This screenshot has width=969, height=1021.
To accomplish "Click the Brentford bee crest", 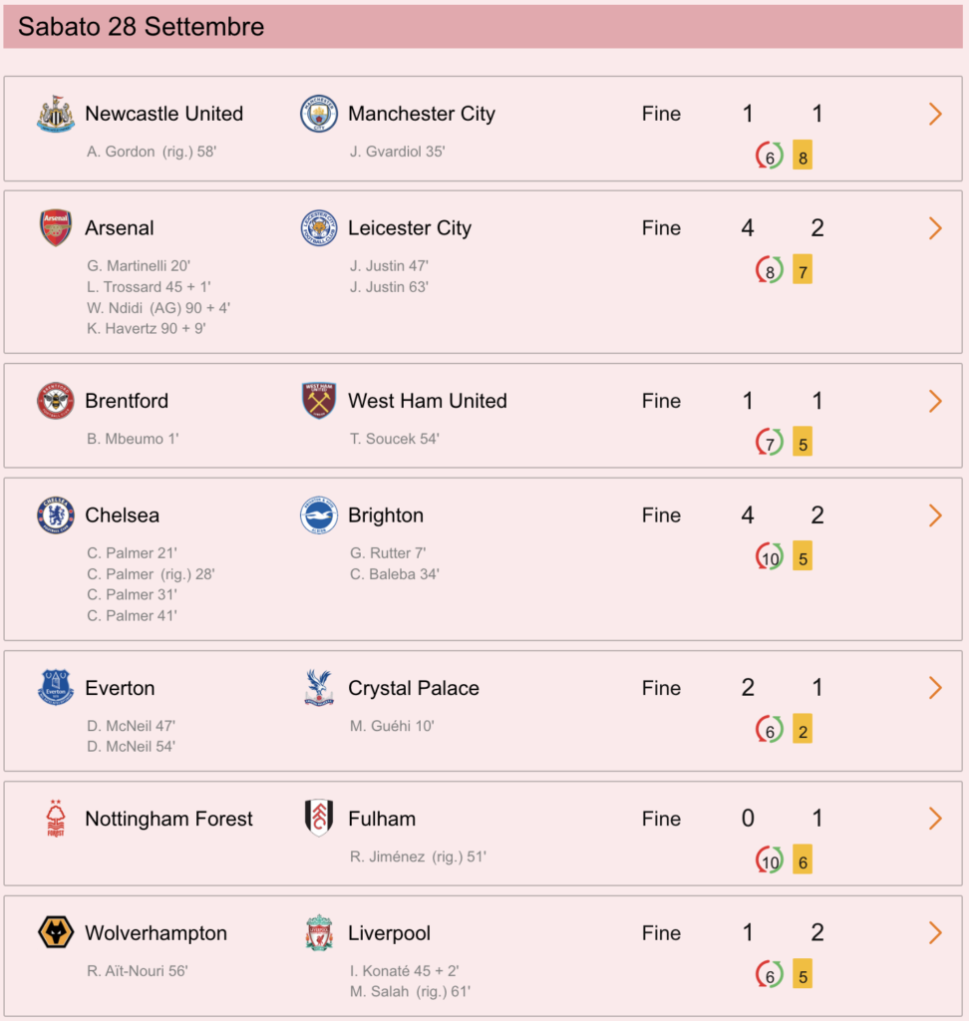I will coord(56,401).
